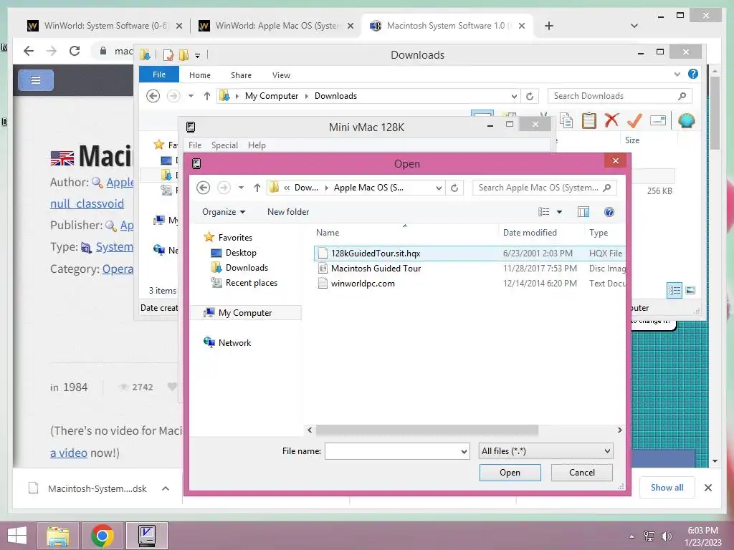Go up one folder in Open dialog
Screen dimensions: 734x550
(257, 188)
